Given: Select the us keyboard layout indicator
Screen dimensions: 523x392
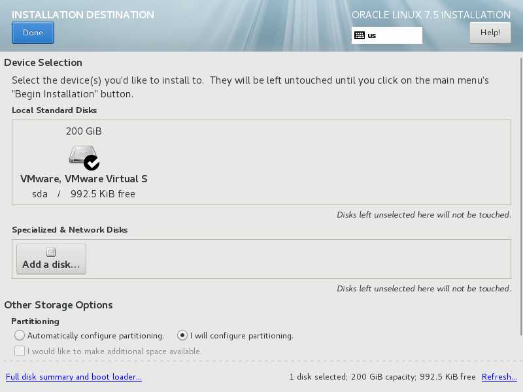Looking at the screenshot, I should (x=386, y=35).
